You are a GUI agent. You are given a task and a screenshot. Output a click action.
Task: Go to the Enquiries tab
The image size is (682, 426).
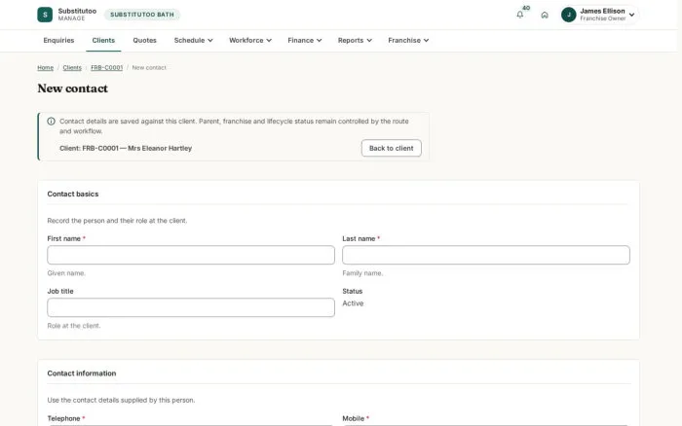pyautogui.click(x=58, y=41)
